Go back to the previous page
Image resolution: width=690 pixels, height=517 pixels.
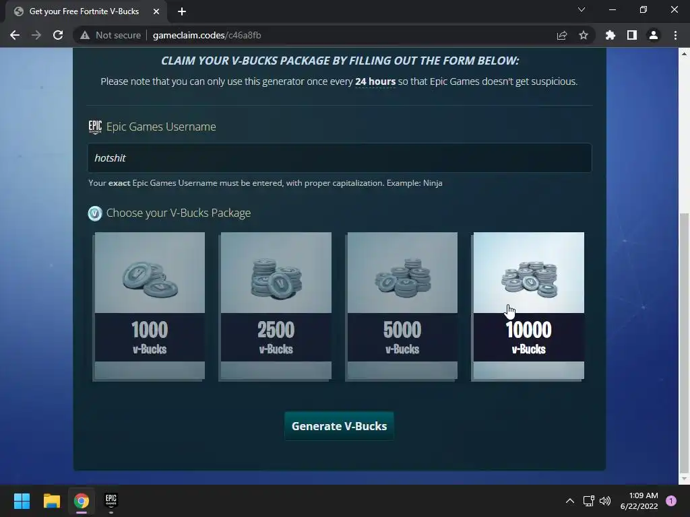(x=15, y=35)
